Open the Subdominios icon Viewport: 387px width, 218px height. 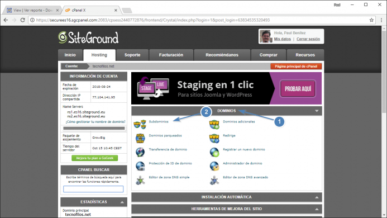click(x=140, y=124)
